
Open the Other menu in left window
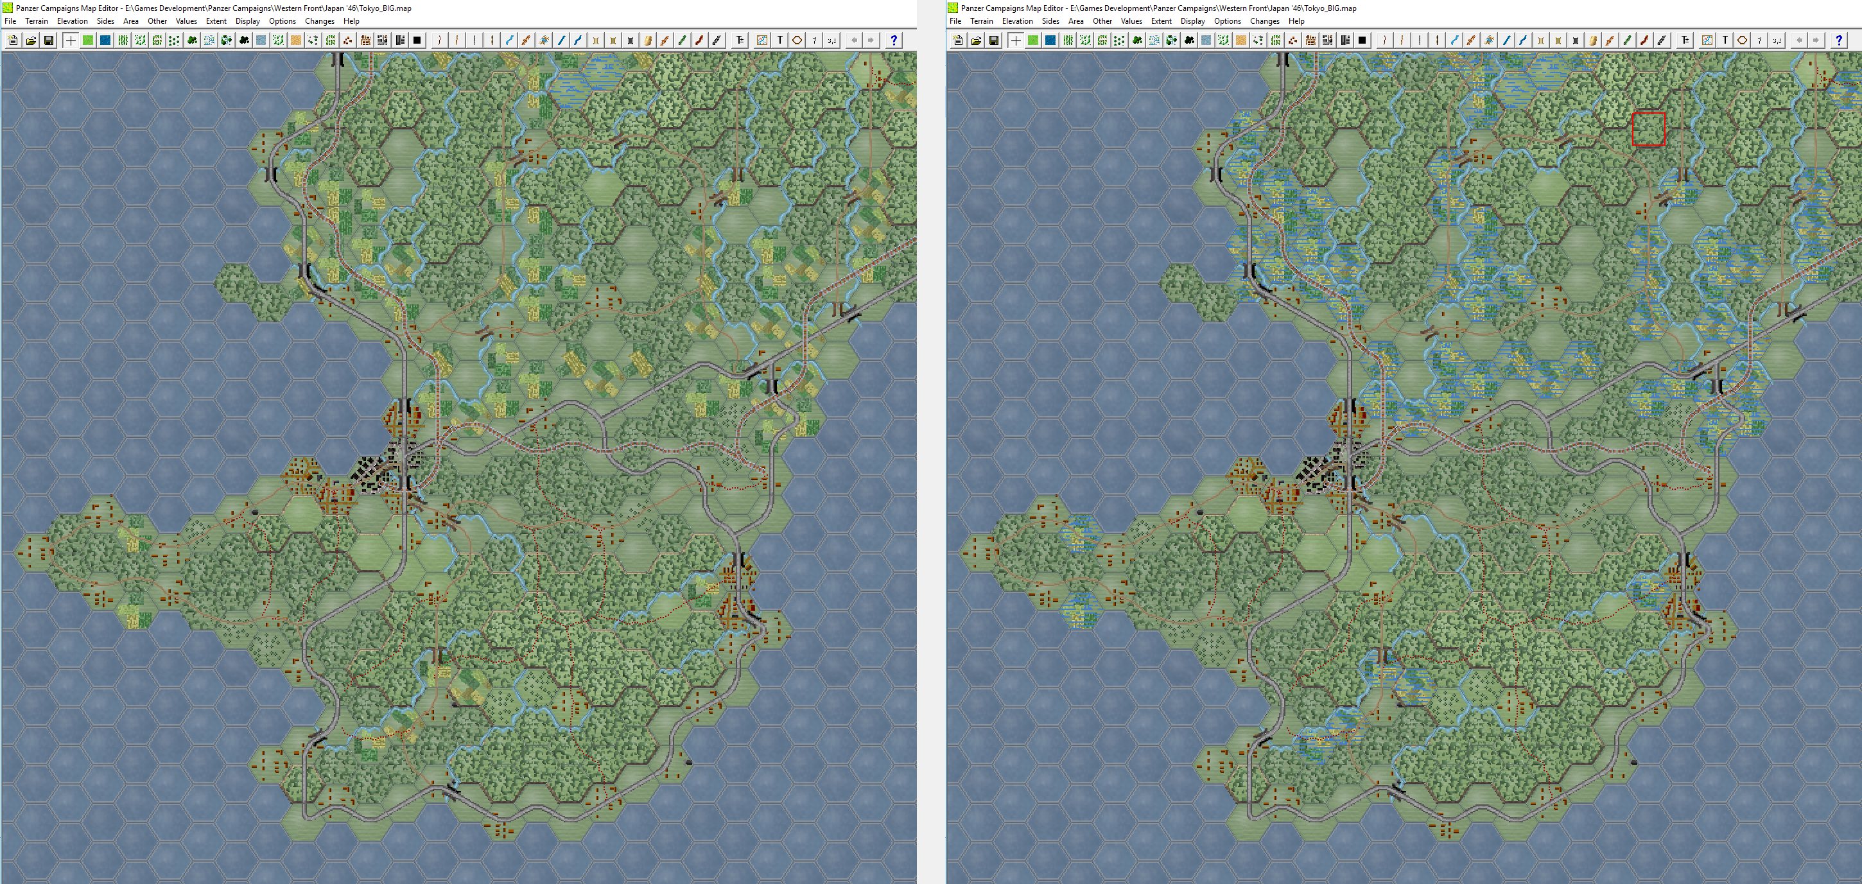157,21
